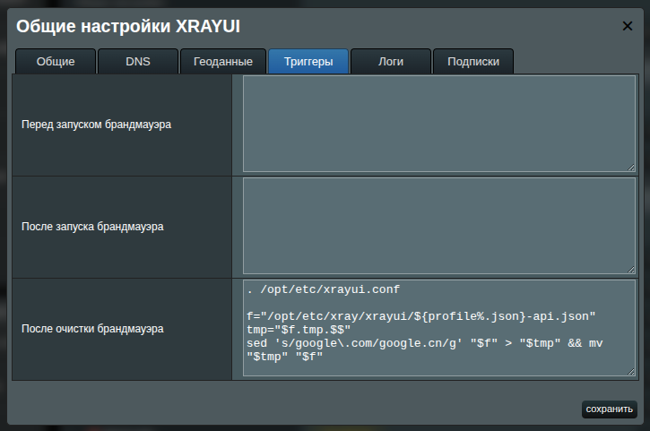Switch to the Геоданные tab
This screenshot has width=650, height=431.
223,61
